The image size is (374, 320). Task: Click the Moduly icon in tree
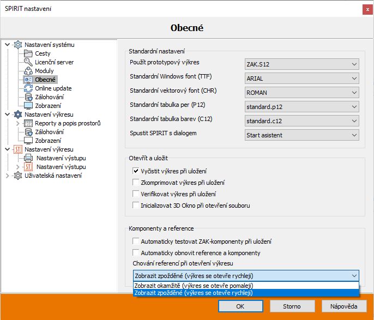coord(28,71)
